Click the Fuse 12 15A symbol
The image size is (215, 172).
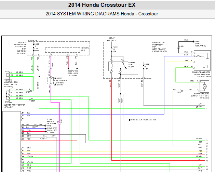tap(112, 49)
